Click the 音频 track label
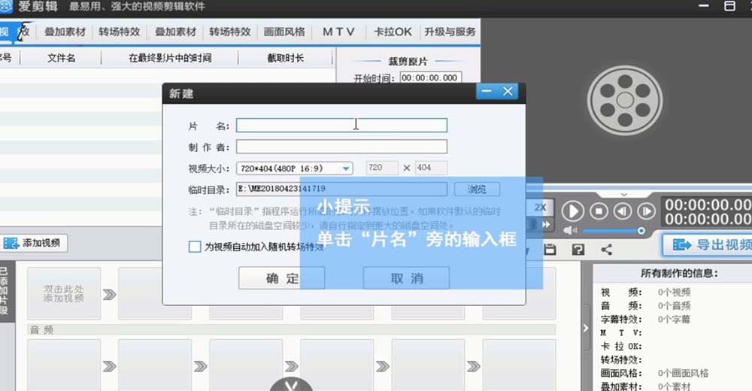The height and width of the screenshot is (391, 752). [x=41, y=329]
